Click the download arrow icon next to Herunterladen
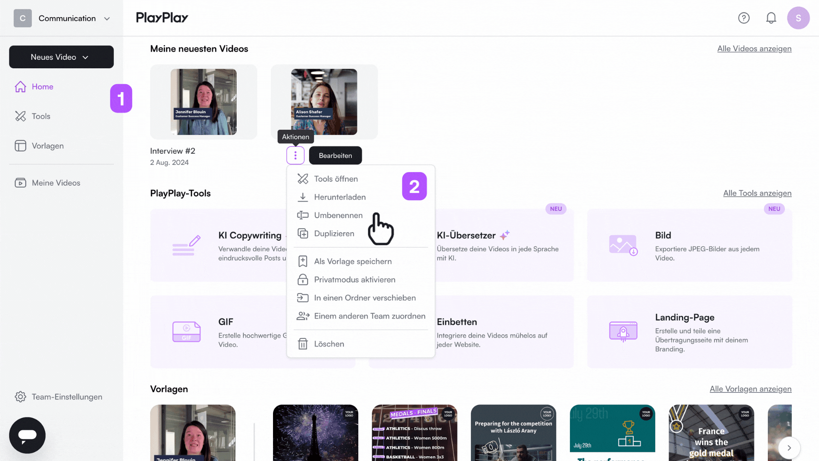 tap(303, 197)
